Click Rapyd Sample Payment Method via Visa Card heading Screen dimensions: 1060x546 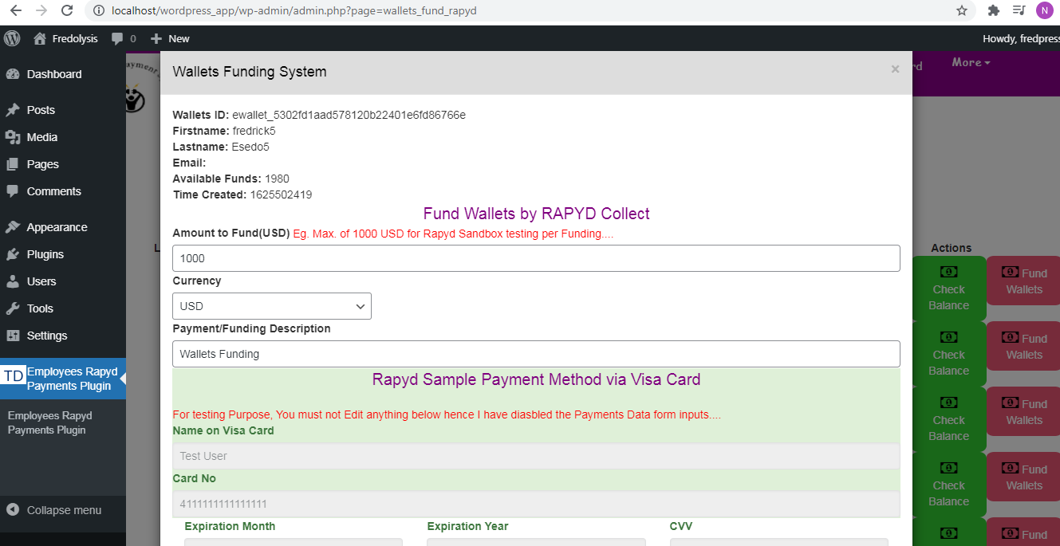(x=536, y=379)
